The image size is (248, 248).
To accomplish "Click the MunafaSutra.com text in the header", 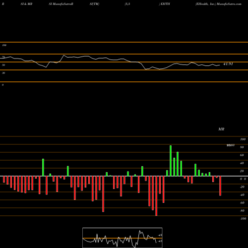I will tap(229, 4).
